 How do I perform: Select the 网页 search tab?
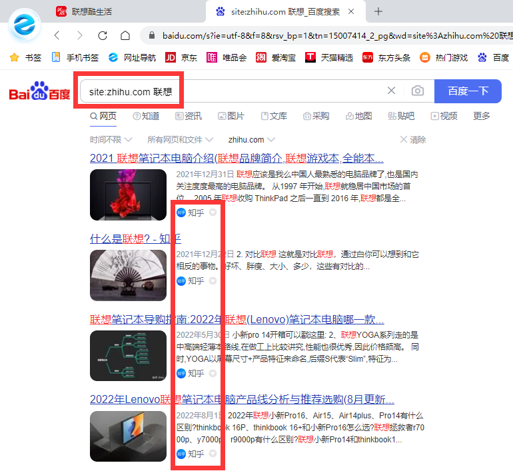(103, 116)
